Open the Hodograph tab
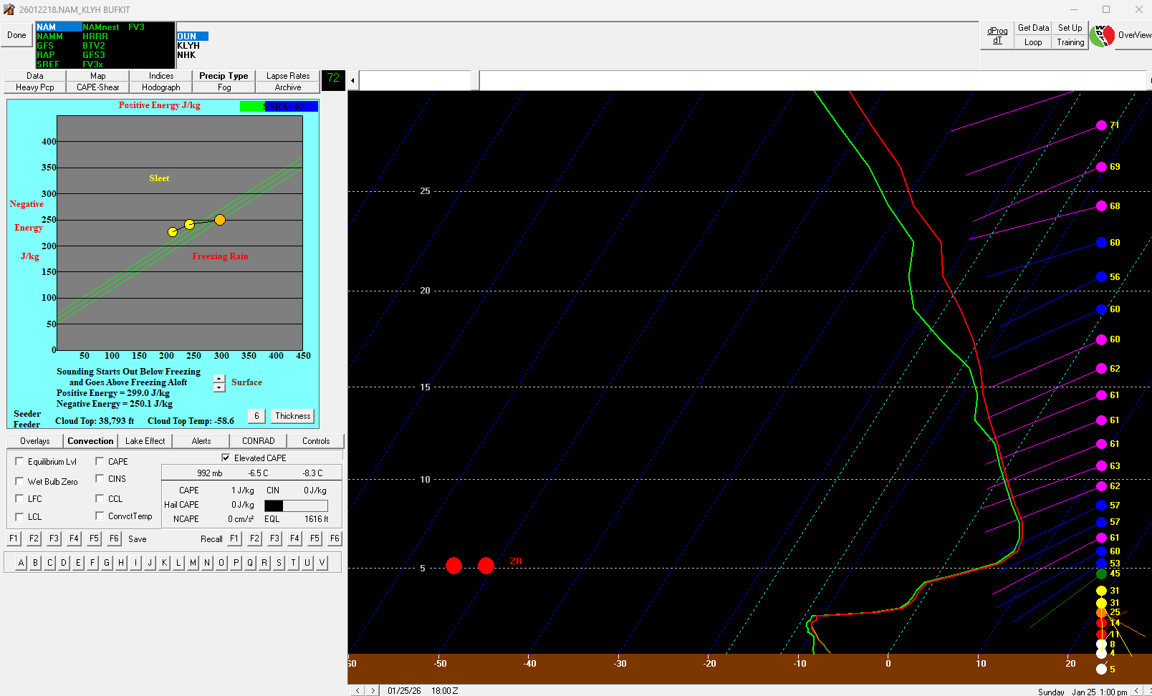 click(x=161, y=87)
